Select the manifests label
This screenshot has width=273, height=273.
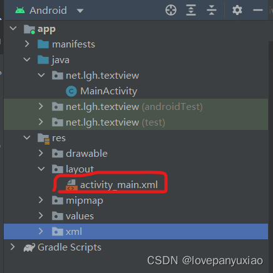click(73, 44)
